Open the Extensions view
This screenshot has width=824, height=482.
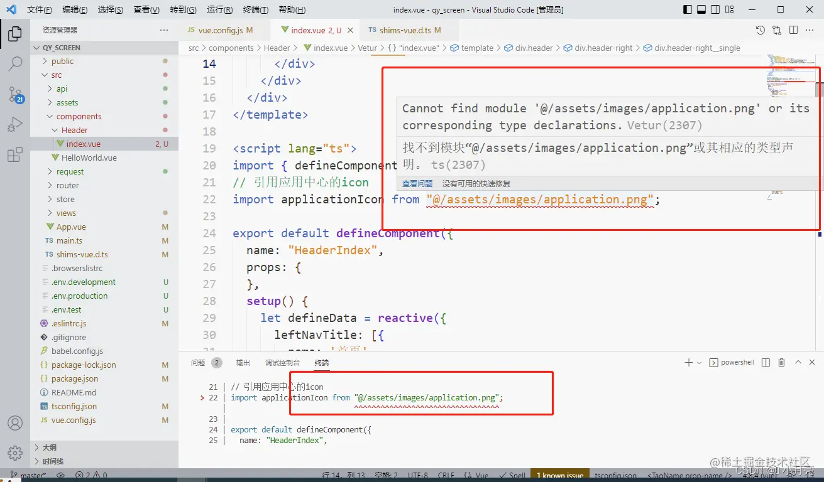(x=15, y=154)
